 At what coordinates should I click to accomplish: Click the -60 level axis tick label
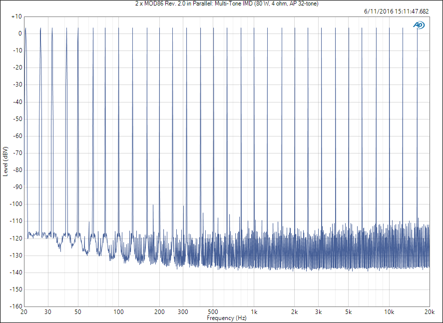(x=17, y=136)
